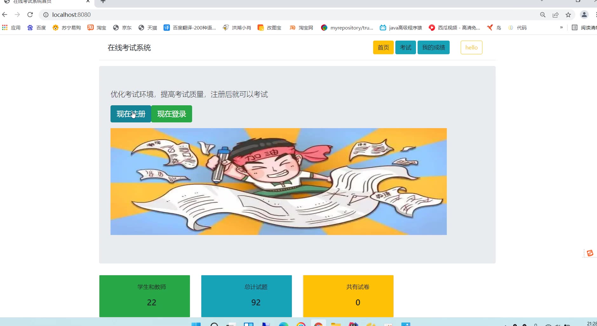Open the 百度 bookmark
Viewport: 597px width, 326px height.
point(37,28)
